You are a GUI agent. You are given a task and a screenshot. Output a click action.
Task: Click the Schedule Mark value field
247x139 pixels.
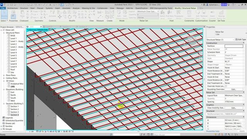pos(234,52)
